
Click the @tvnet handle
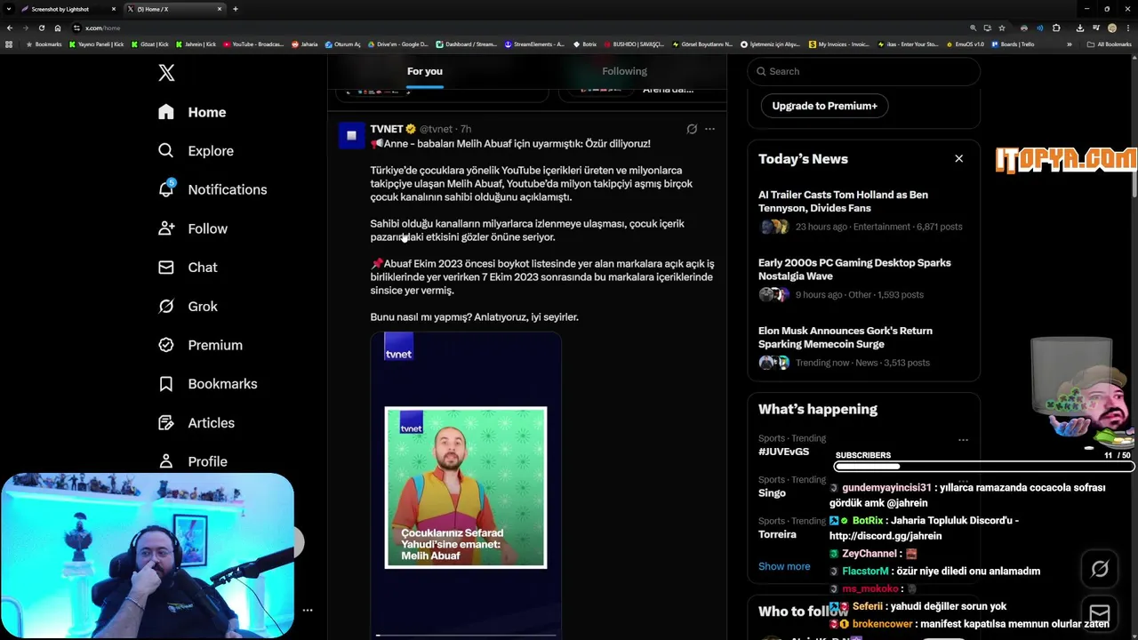436,129
